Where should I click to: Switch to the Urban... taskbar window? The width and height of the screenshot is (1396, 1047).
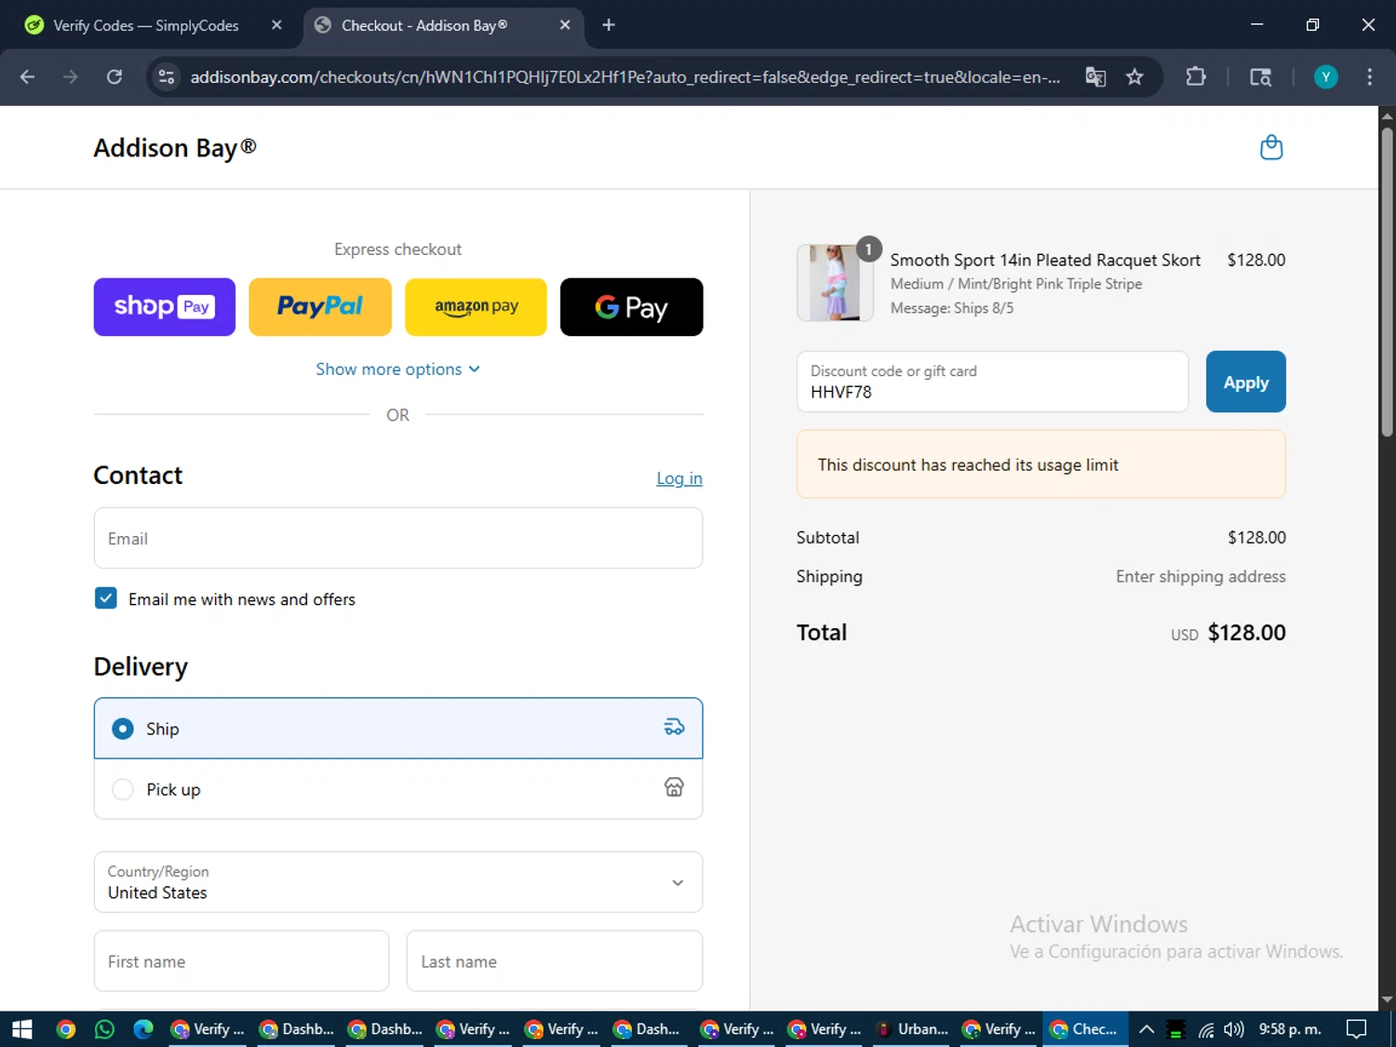click(x=912, y=1029)
